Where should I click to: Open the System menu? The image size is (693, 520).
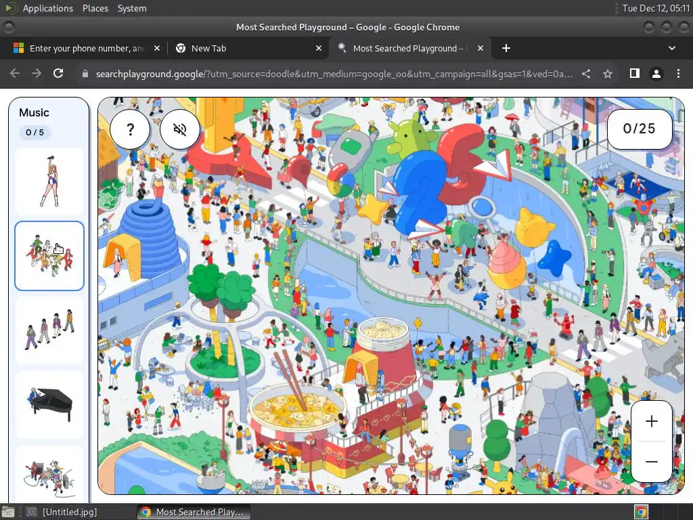coord(132,8)
